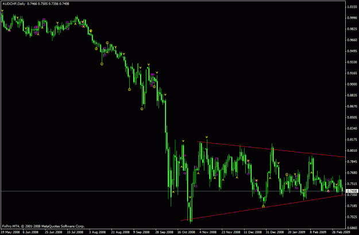Click the 0.9330 price axis label
The width and height of the screenshot is (359, 235).
click(352, 62)
